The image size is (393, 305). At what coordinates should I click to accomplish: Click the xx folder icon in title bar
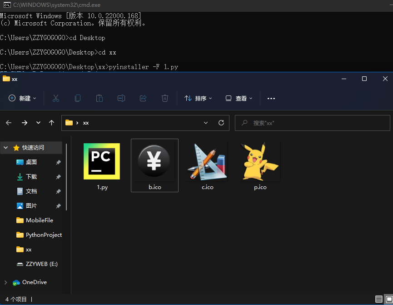pos(6,79)
